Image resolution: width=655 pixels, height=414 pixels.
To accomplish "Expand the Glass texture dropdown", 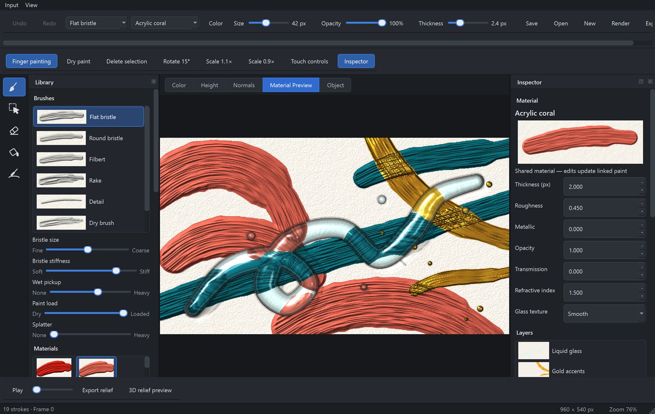I will coord(604,314).
